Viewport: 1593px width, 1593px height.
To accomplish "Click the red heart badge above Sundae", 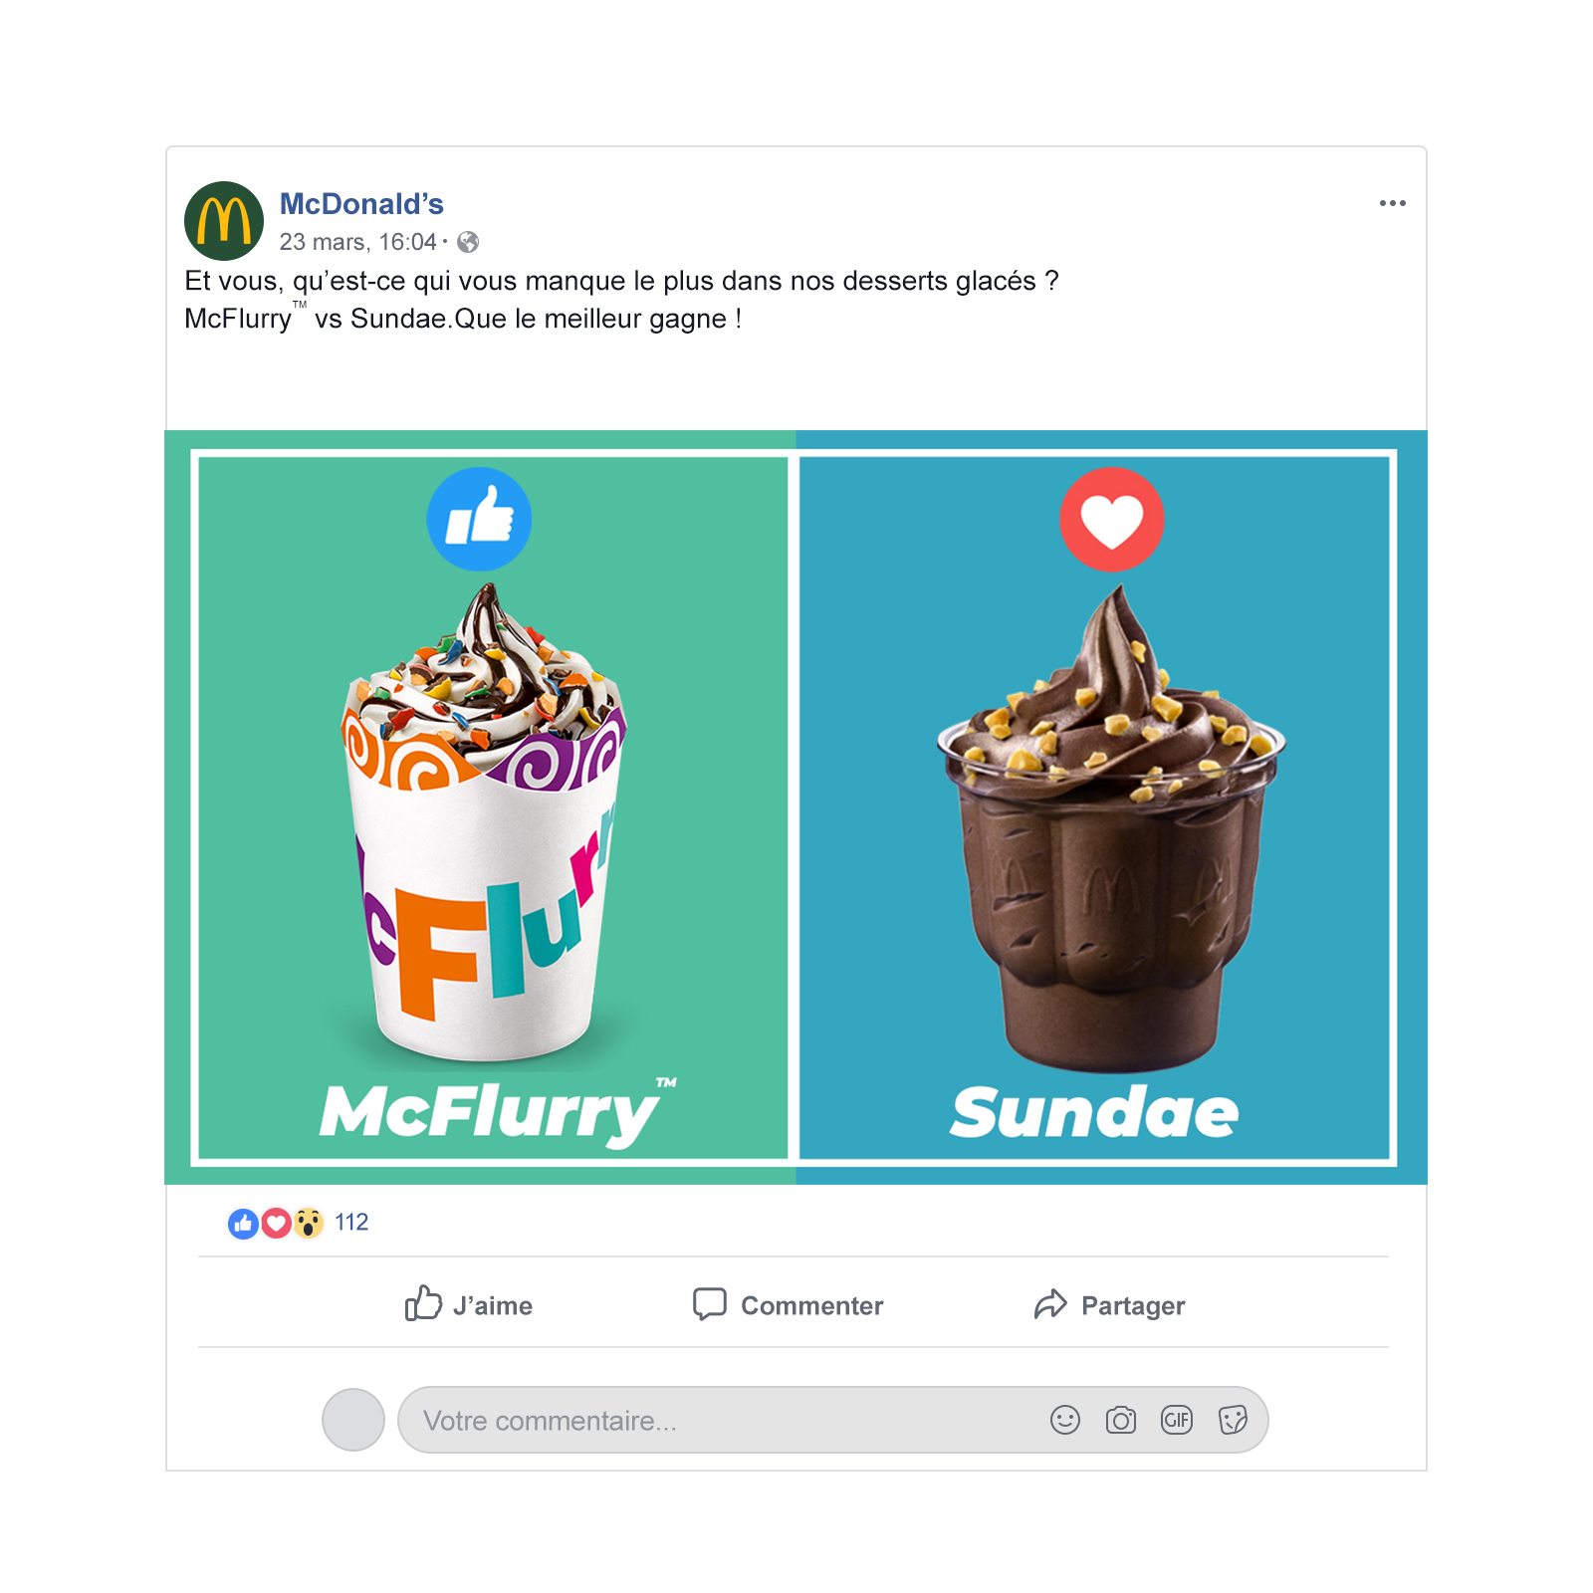I will pos(1112,519).
